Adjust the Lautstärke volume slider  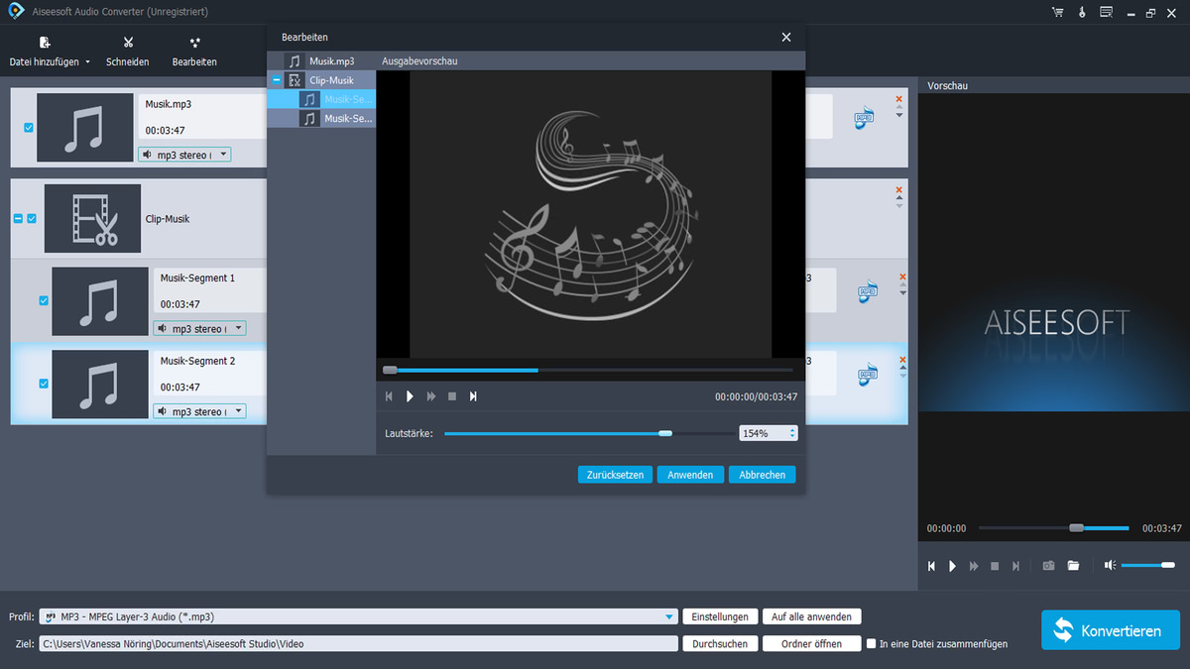665,433
